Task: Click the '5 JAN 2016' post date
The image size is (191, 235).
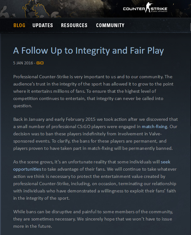Action: click(23, 63)
